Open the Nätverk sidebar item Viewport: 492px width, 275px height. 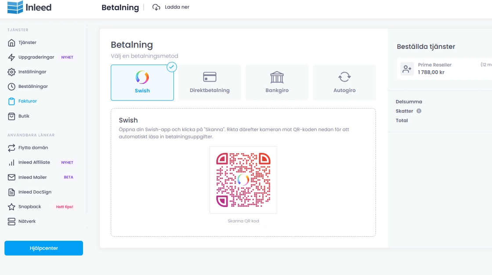pyautogui.click(x=27, y=221)
